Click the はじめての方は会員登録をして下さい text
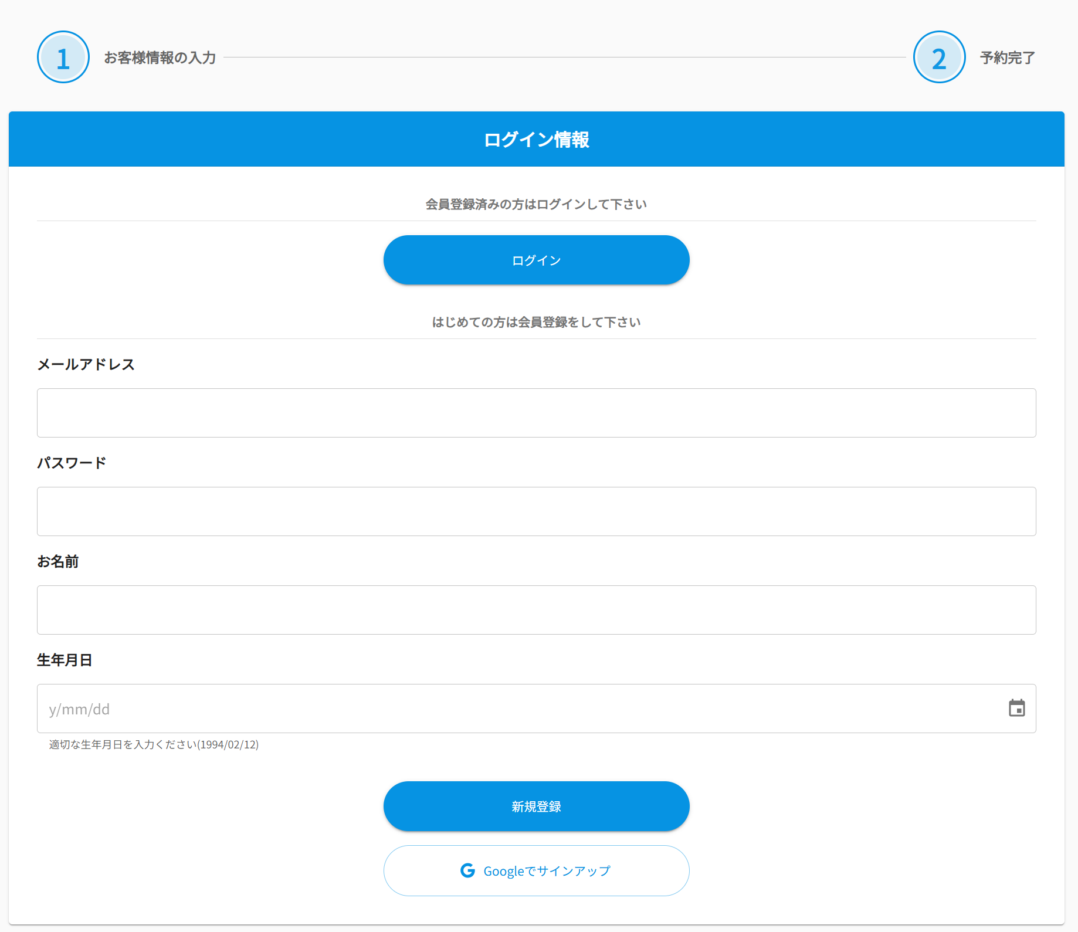The height and width of the screenshot is (932, 1078). click(x=536, y=322)
